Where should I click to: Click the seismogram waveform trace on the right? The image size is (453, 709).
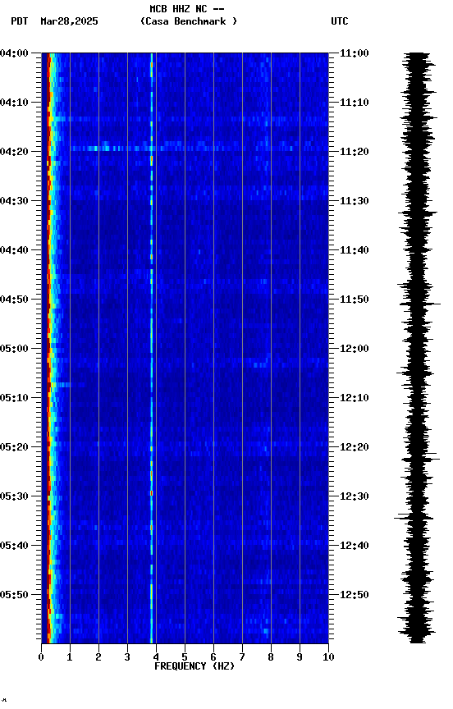(419, 348)
